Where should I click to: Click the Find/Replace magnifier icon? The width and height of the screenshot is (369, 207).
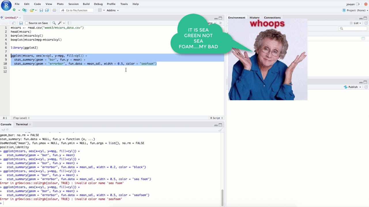coord(54,23)
